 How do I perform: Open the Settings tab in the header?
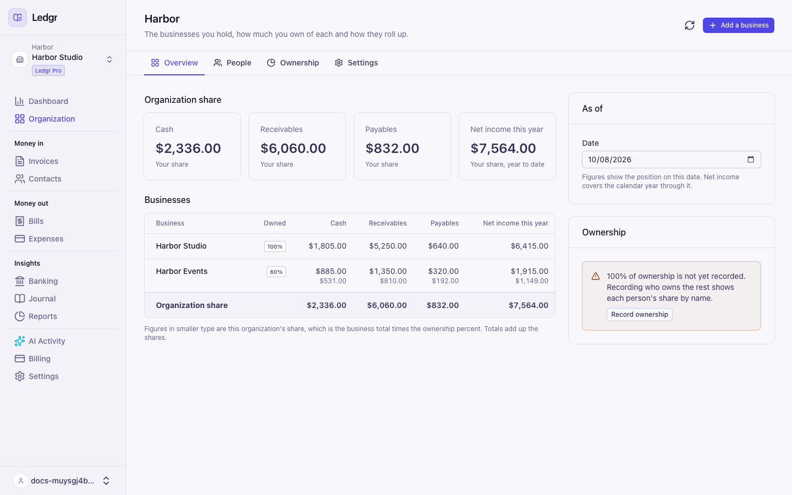click(x=356, y=63)
